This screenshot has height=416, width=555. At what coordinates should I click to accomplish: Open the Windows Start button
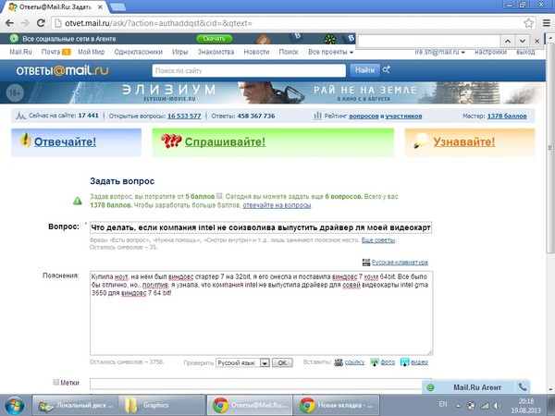coord(14,406)
